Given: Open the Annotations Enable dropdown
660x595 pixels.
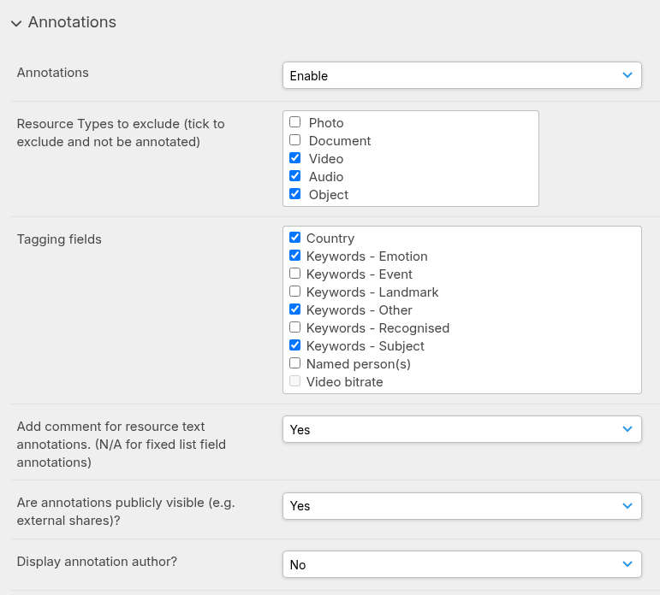Looking at the screenshot, I should pos(462,75).
